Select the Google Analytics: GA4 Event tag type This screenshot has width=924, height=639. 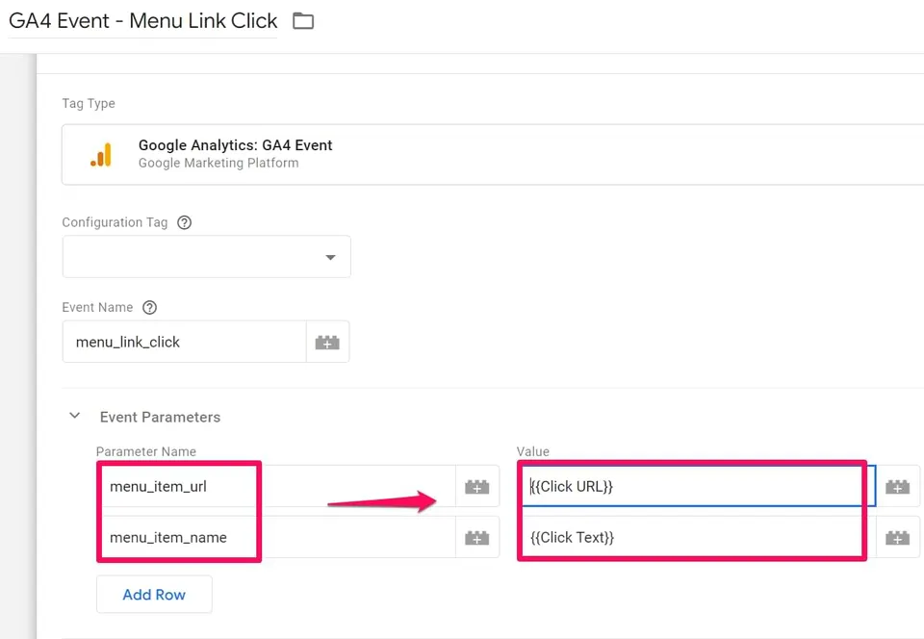click(493, 154)
